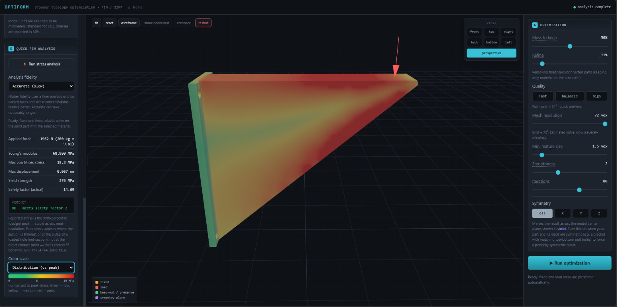617x307 pixels.
Task: Enable X symmetry
Action: pos(562,213)
